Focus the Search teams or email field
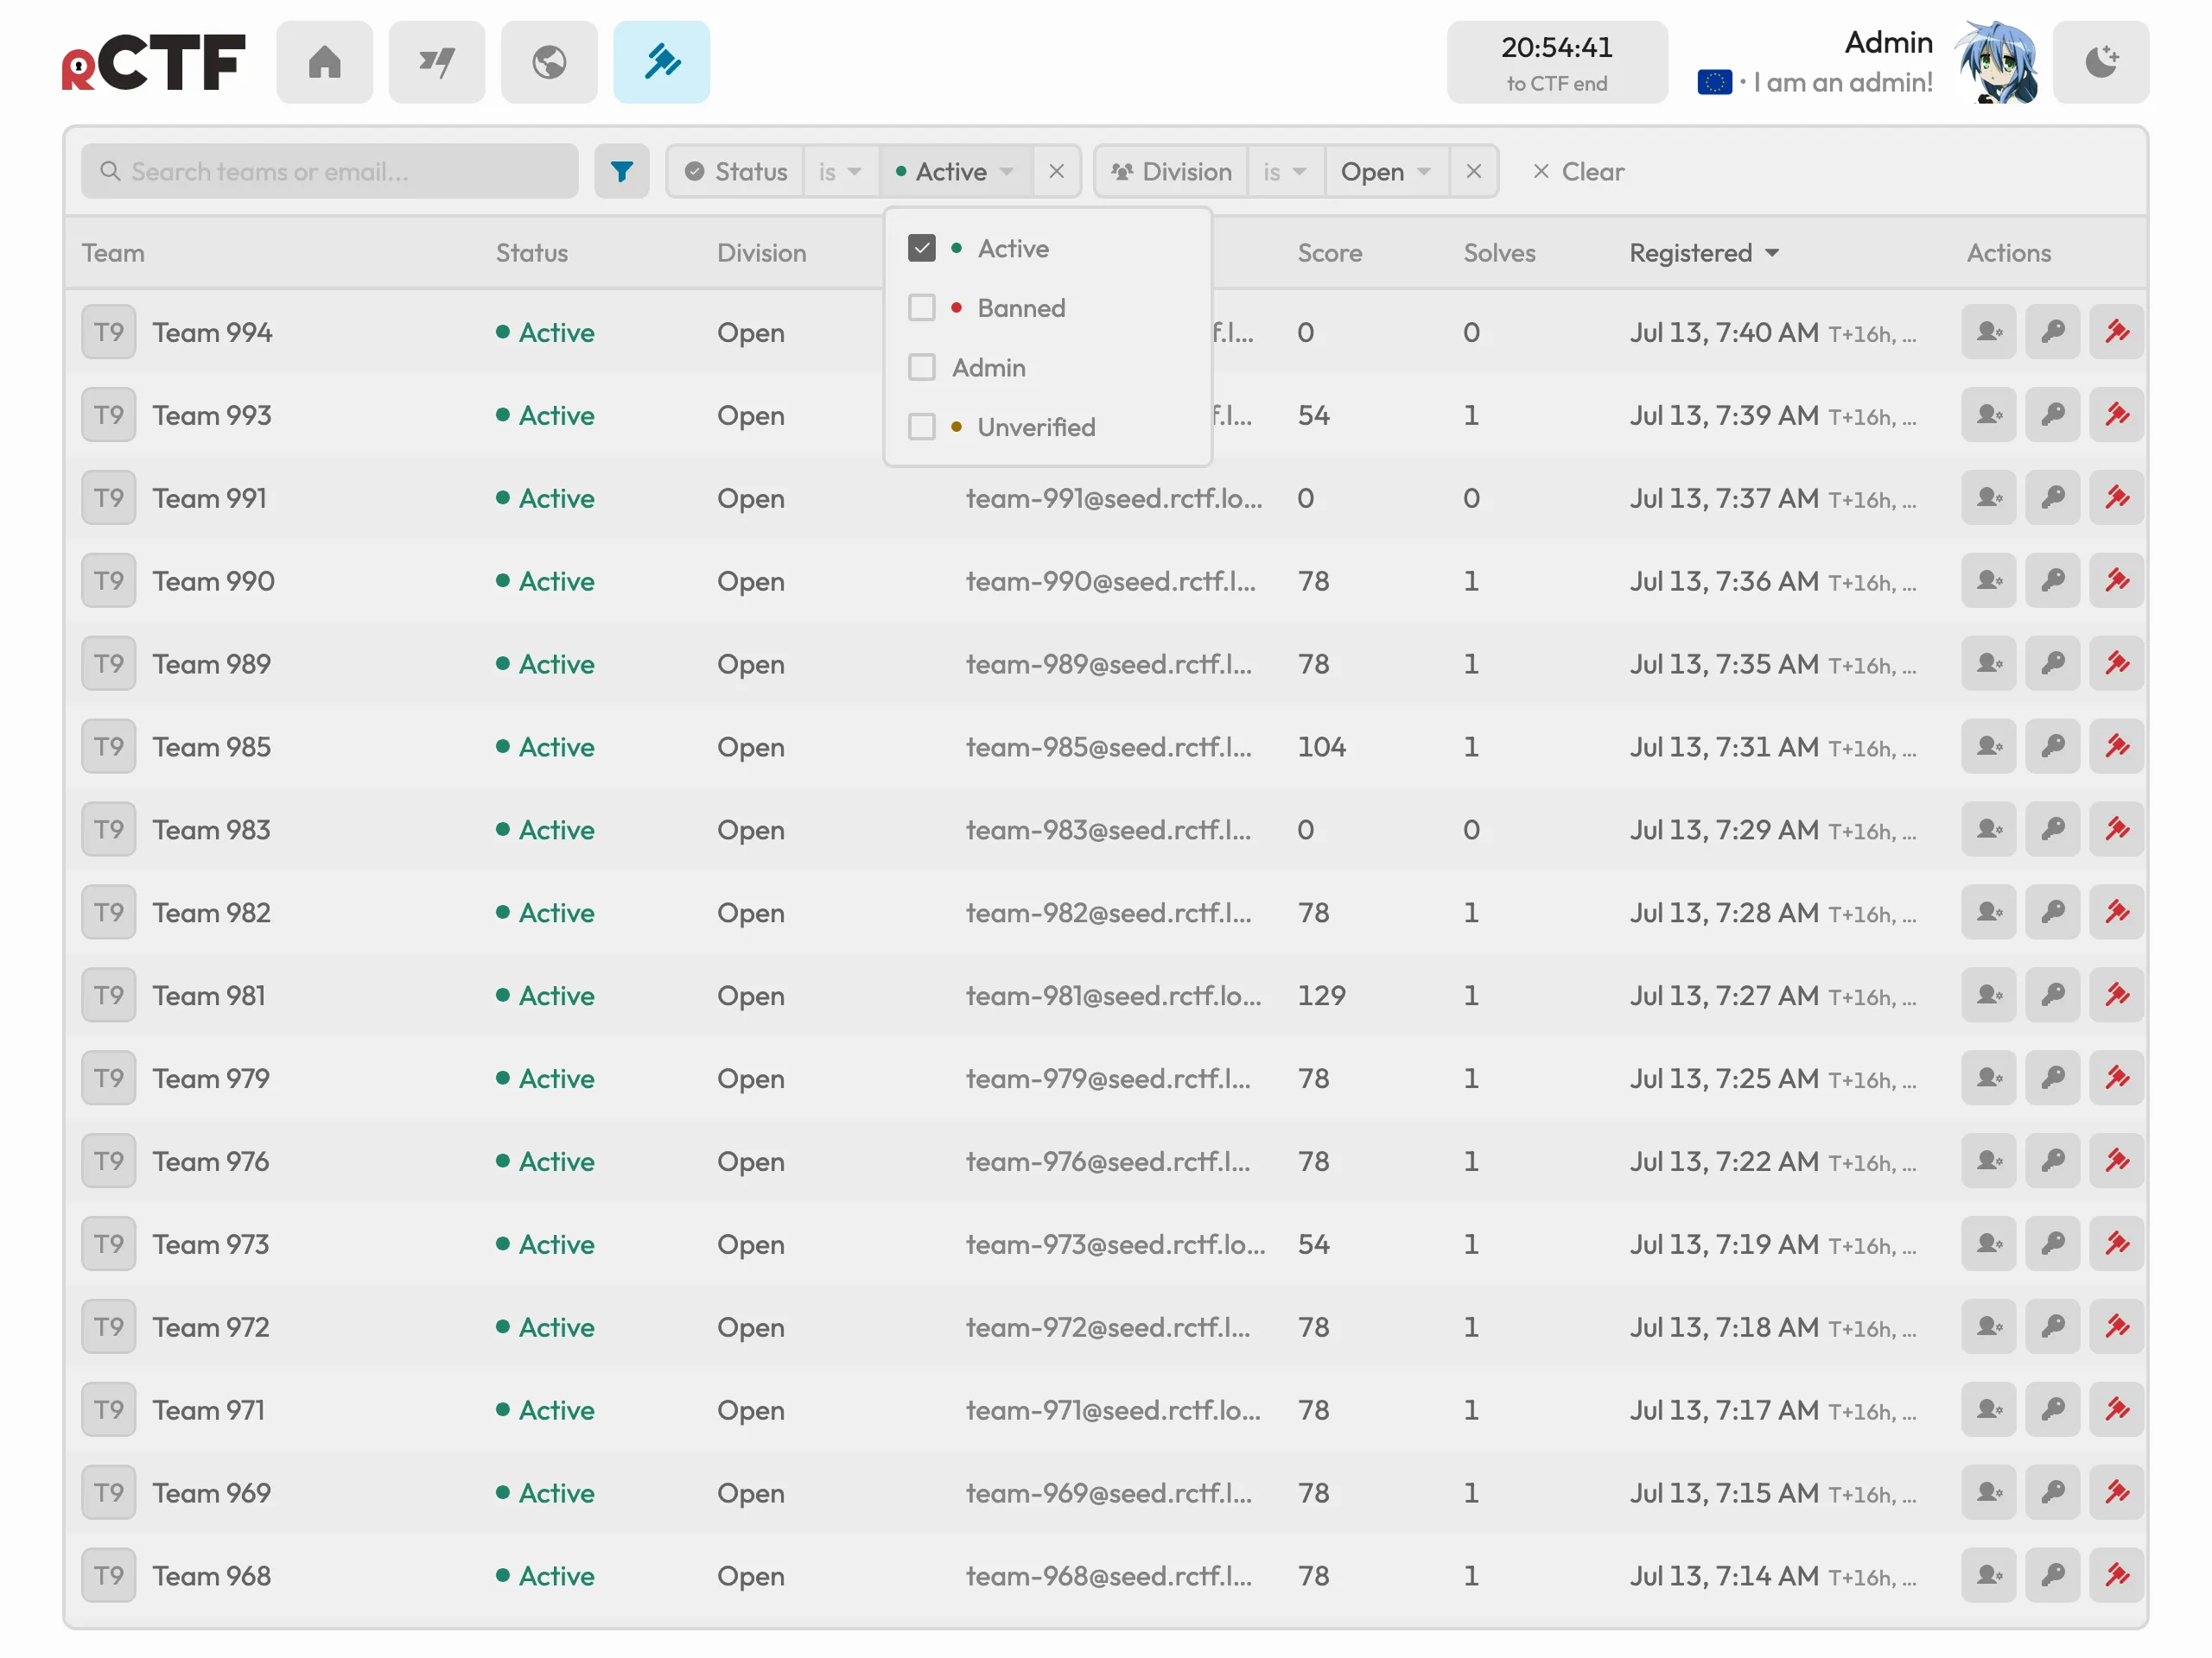Screen dimensions: 2212x1658 330,172
